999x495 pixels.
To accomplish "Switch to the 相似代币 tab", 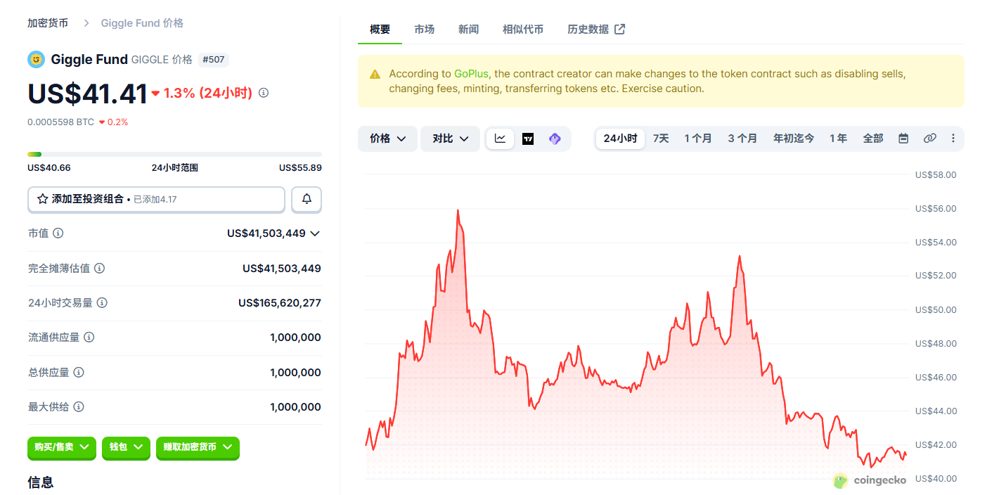I will tap(523, 29).
